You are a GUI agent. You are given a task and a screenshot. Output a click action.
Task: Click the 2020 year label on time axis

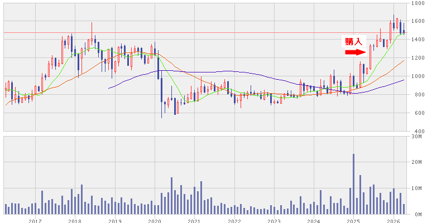click(x=154, y=220)
